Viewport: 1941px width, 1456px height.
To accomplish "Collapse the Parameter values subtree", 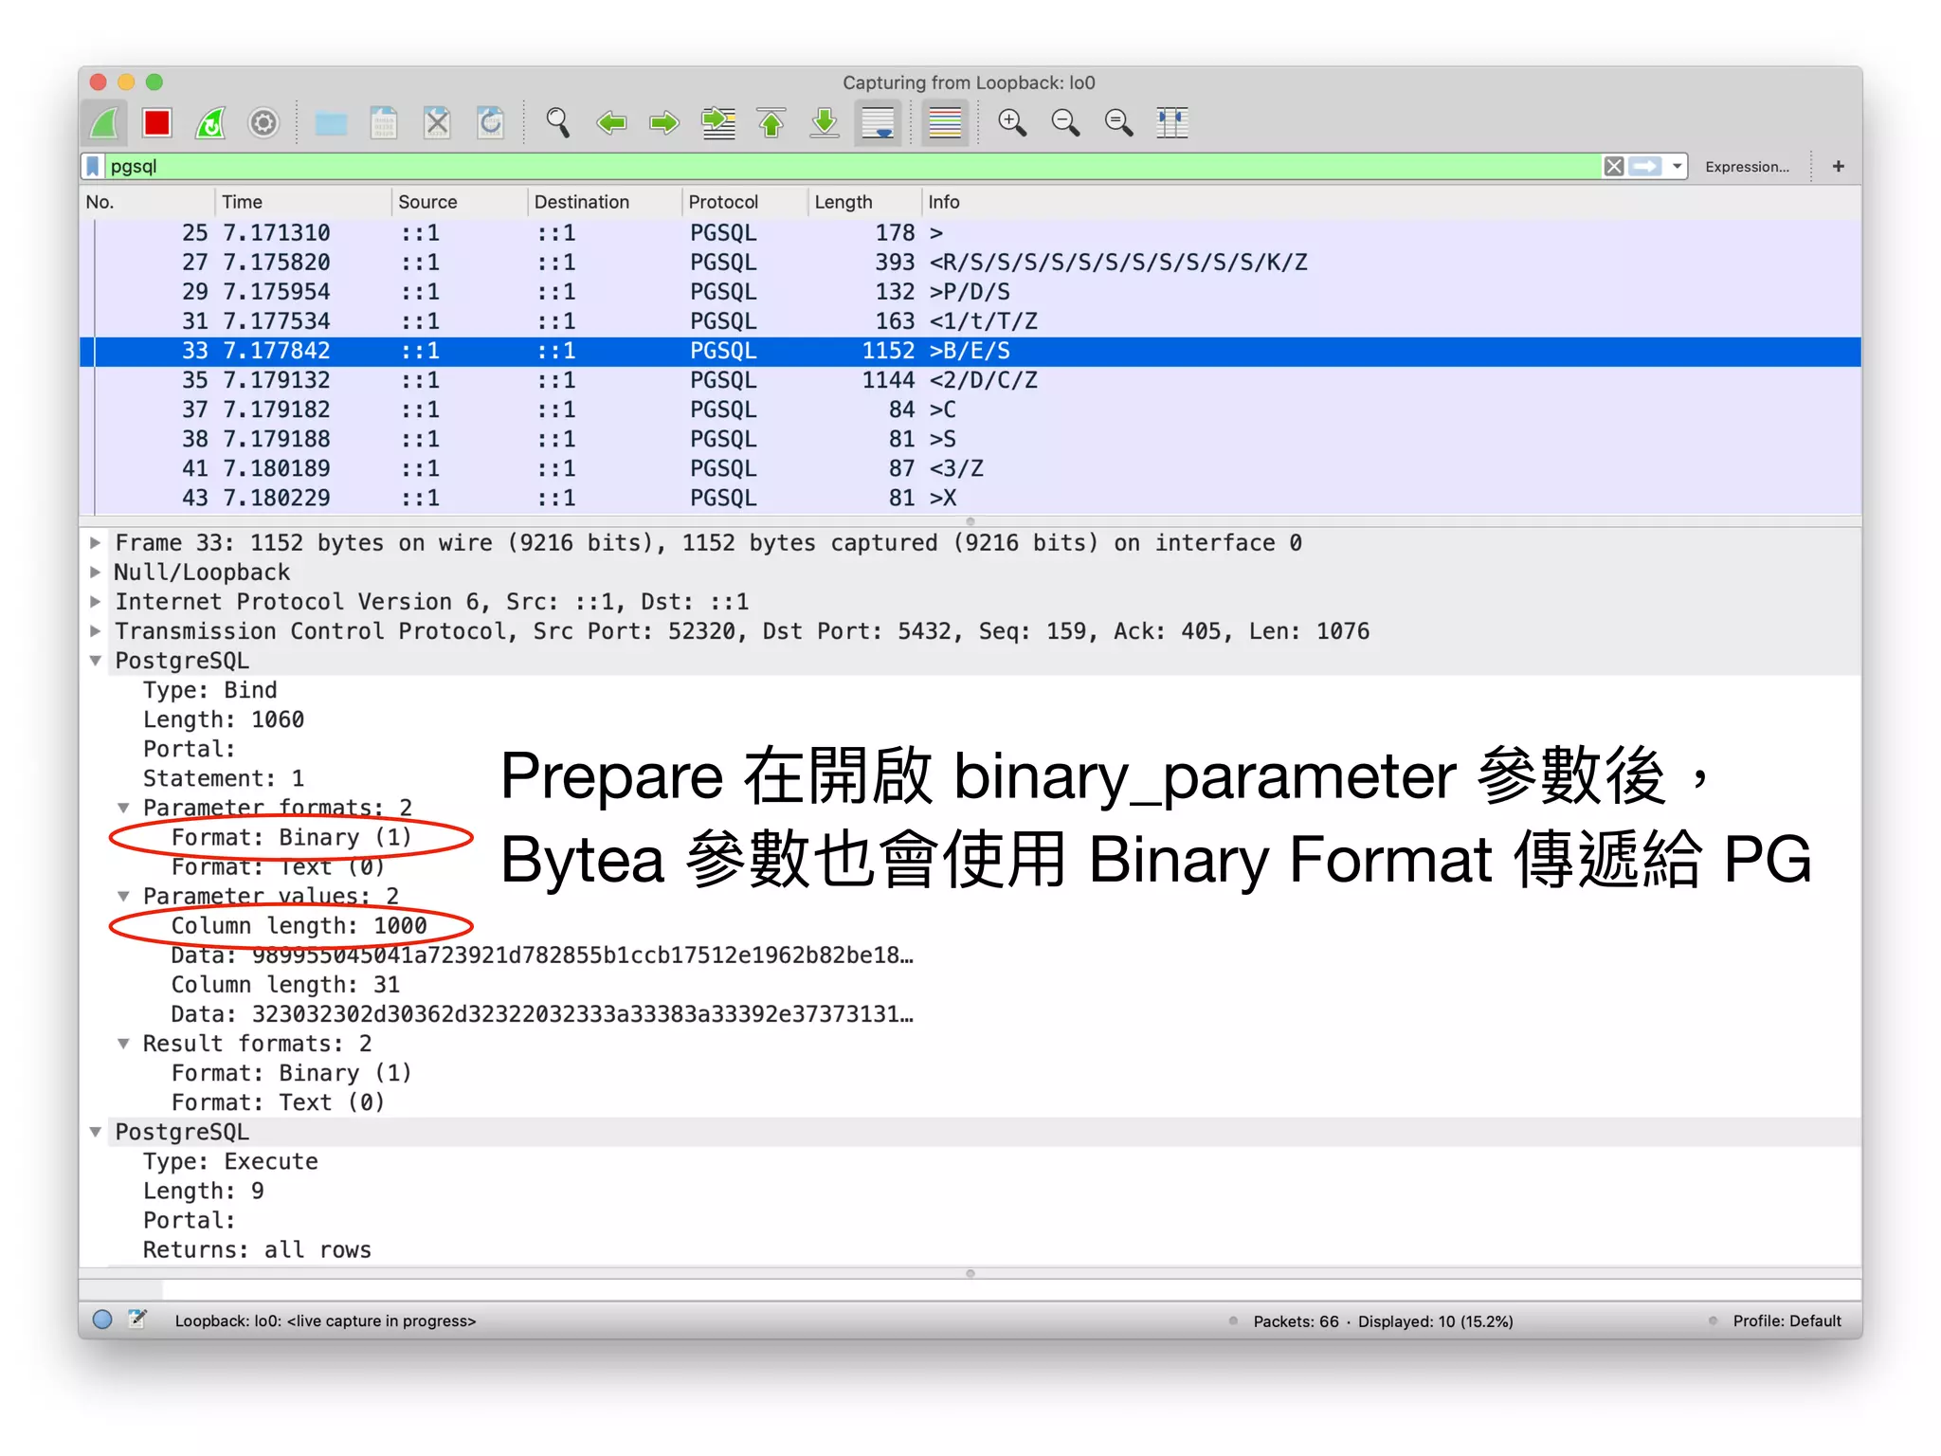I will coord(123,896).
